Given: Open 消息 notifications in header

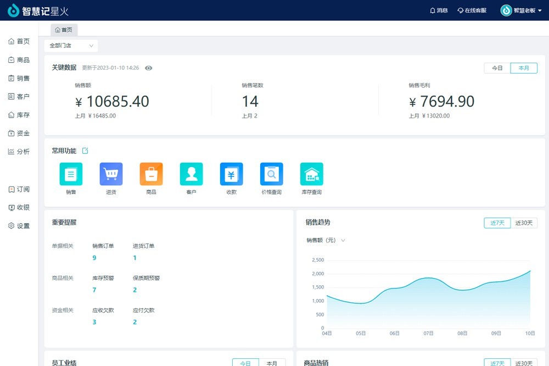Looking at the screenshot, I should 439,10.
